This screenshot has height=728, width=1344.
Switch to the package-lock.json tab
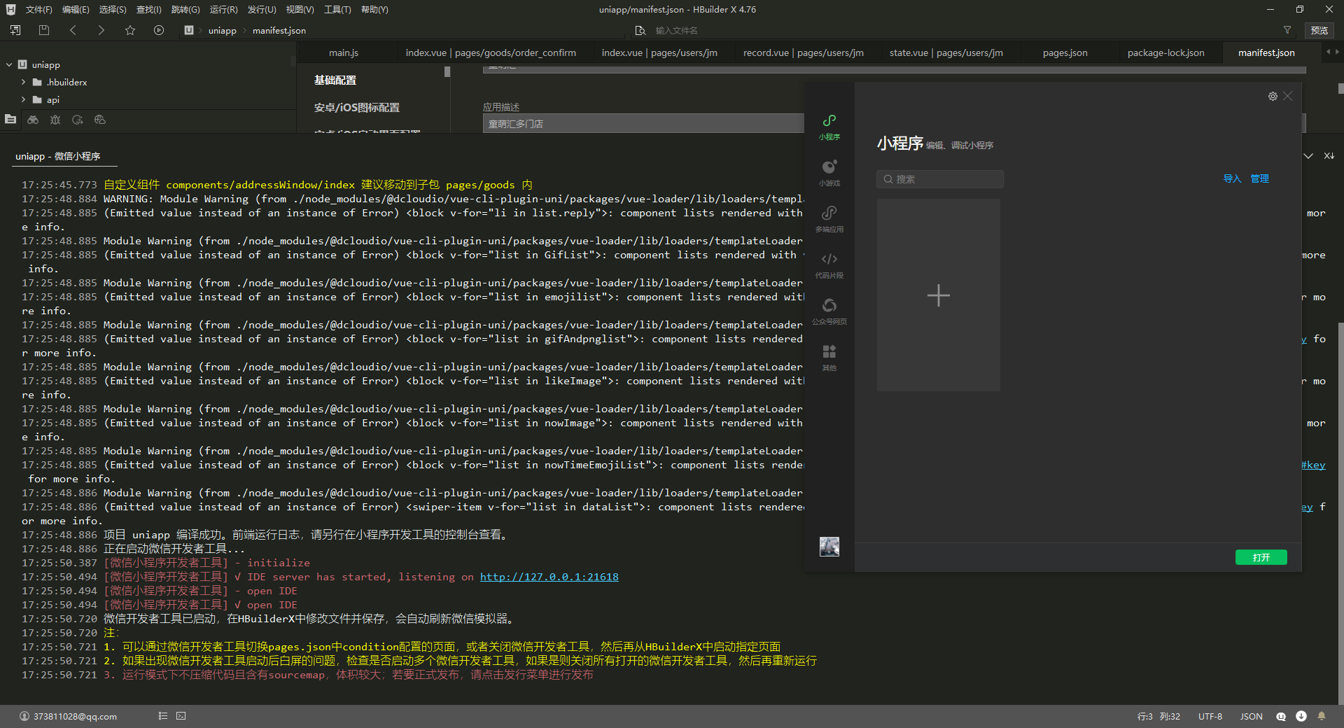(x=1165, y=52)
